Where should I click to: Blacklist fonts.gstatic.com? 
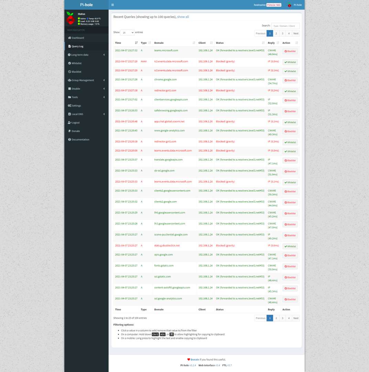click(290, 266)
